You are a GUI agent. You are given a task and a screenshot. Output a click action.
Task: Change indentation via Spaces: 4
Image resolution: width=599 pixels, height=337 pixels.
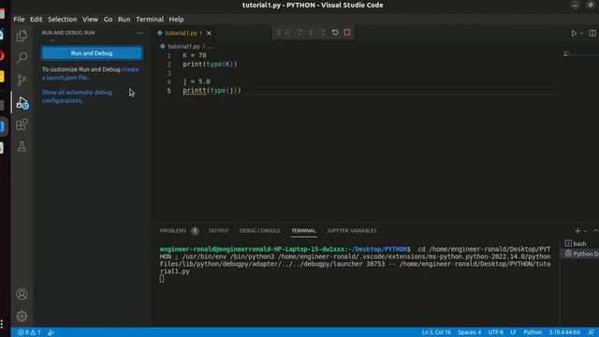click(x=470, y=332)
